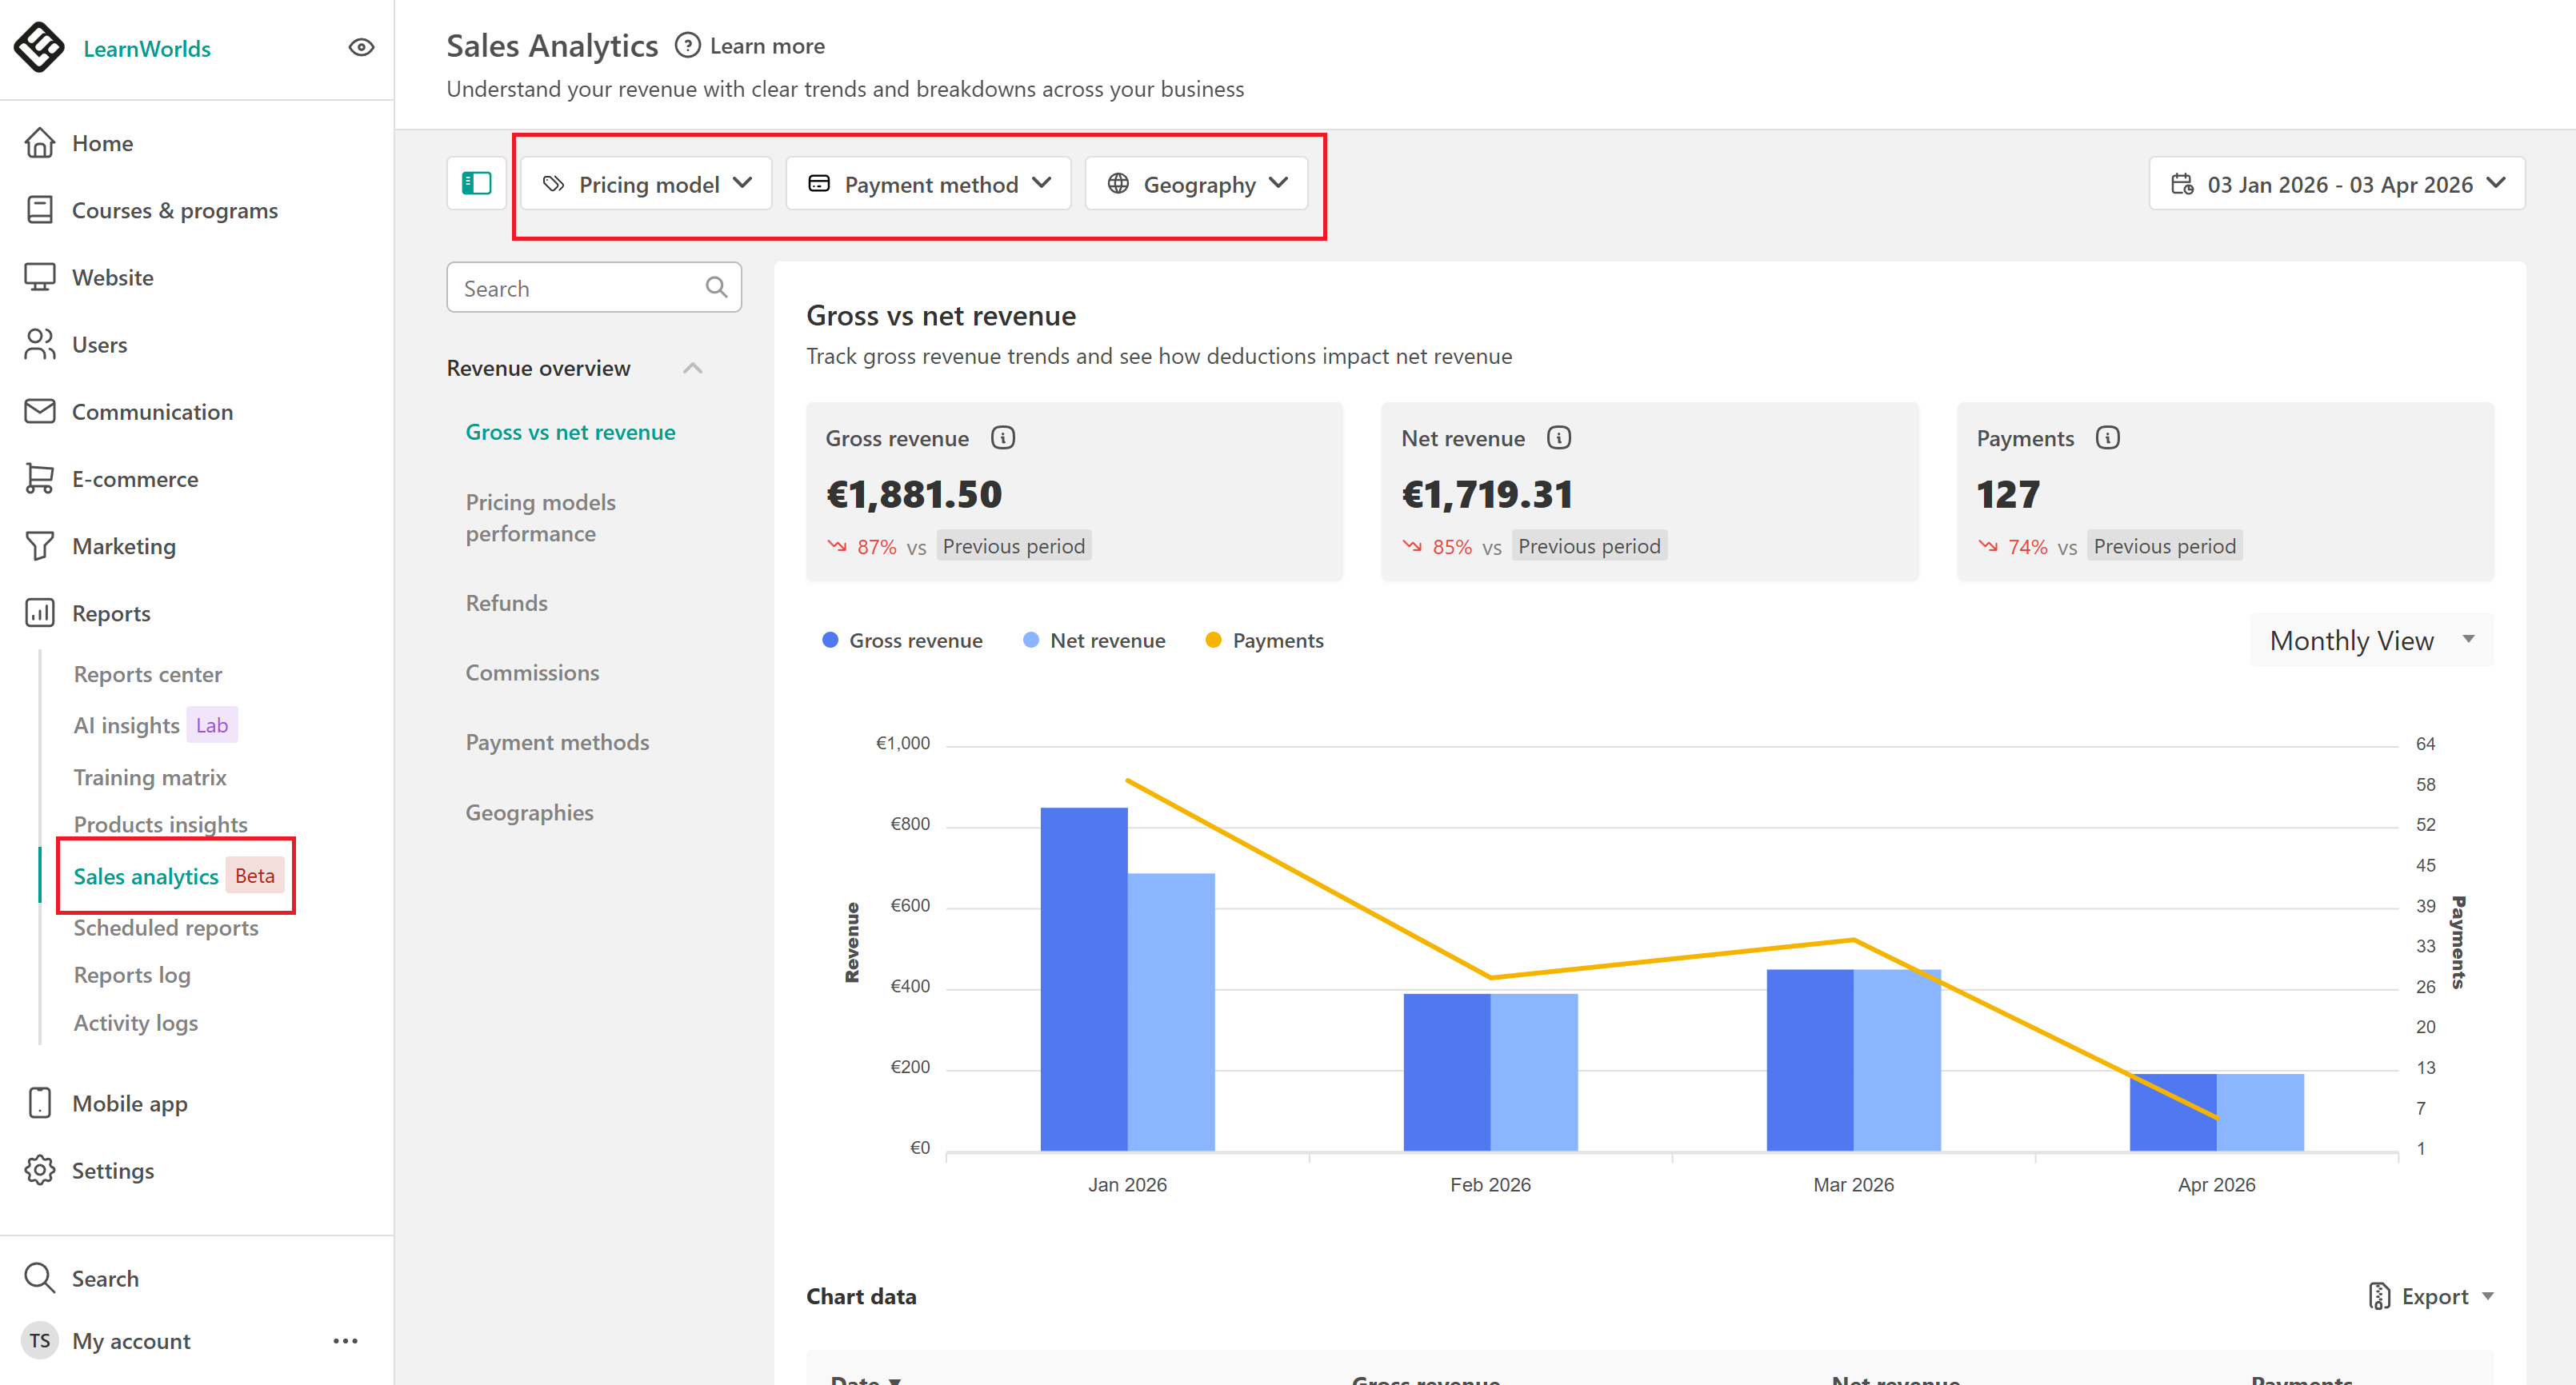Viewport: 2576px width, 1385px height.
Task: Click the E-commerce cart icon
Action: 39,479
